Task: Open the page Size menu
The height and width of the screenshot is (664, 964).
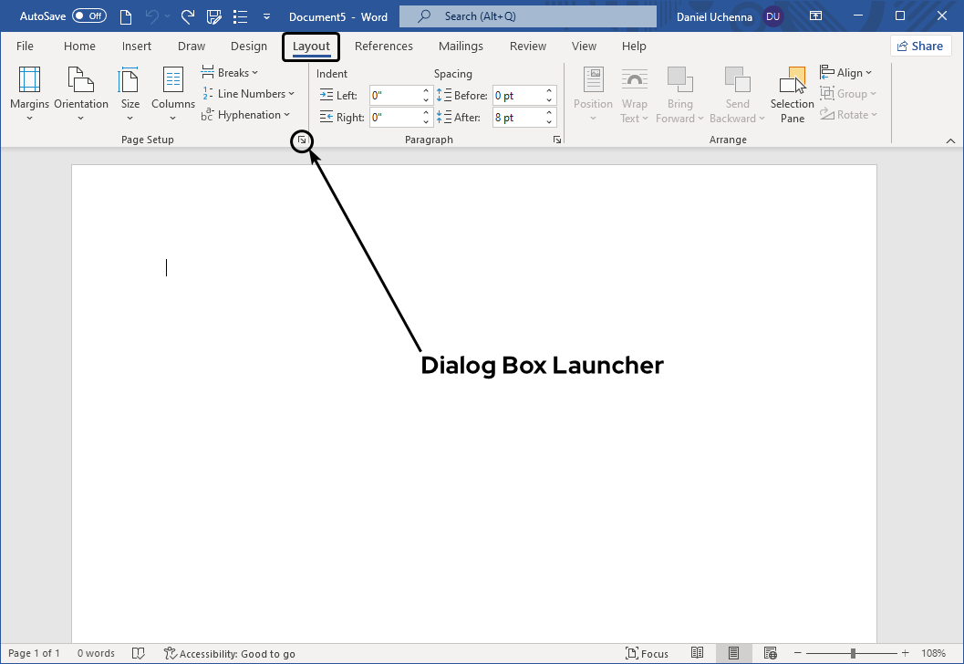Action: point(130,92)
